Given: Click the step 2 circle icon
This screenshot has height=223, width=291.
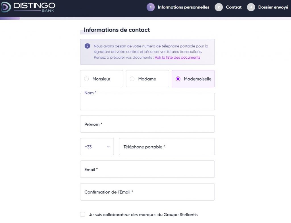Looking at the screenshot, I should [219, 7].
